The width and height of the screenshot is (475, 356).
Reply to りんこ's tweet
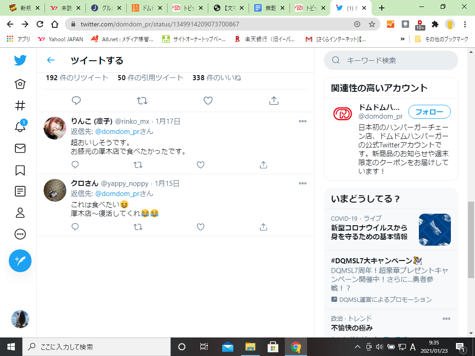(75, 165)
